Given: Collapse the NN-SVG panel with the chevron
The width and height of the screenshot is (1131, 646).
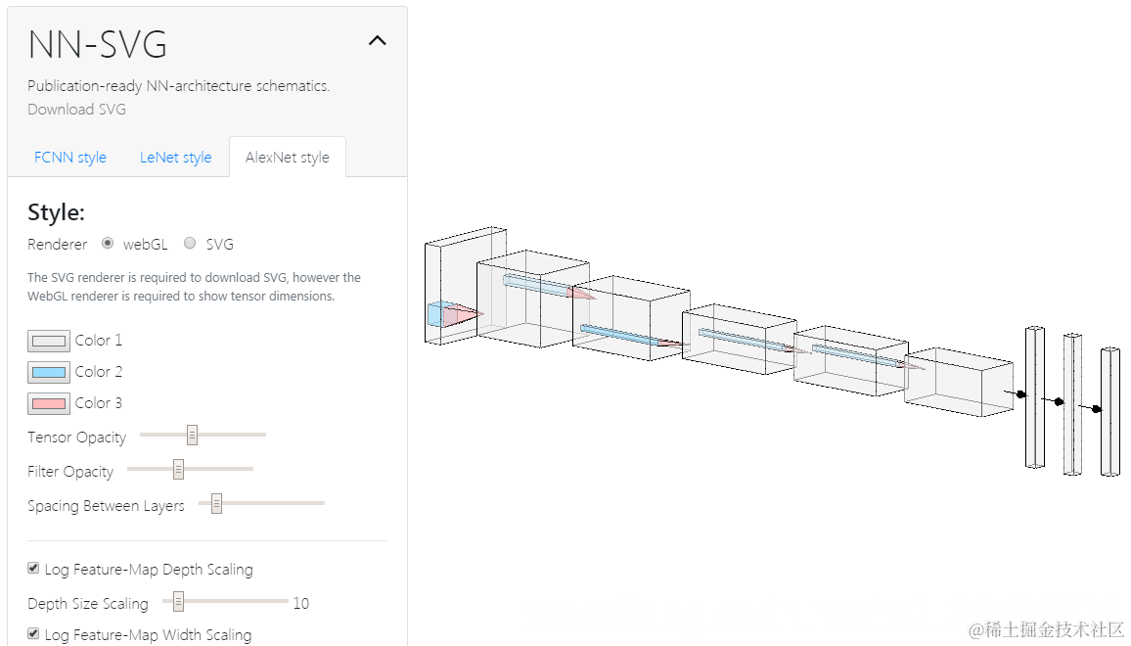Looking at the screenshot, I should [x=378, y=41].
